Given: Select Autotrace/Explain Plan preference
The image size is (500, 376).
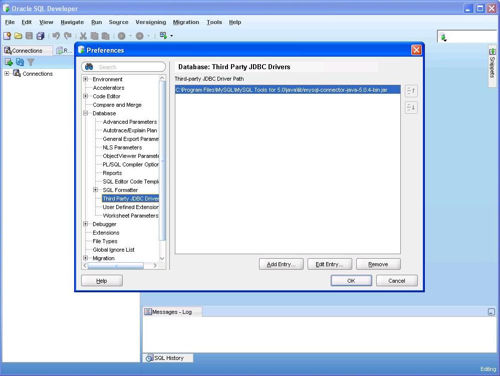Looking at the screenshot, I should tap(130, 130).
